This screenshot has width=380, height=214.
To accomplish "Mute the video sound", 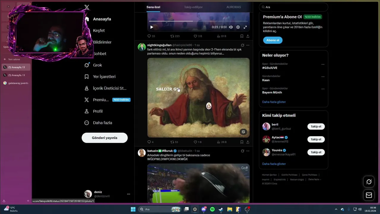I will pos(231,27).
